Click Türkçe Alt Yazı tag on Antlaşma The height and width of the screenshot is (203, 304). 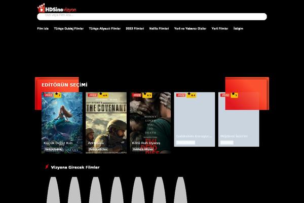[98, 149]
